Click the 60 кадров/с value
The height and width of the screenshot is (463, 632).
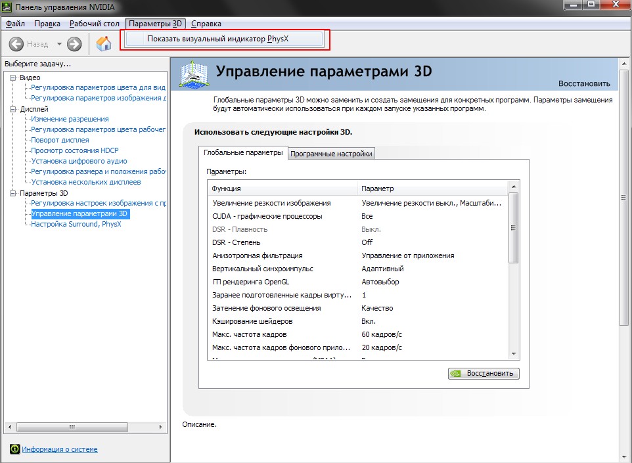coord(382,334)
